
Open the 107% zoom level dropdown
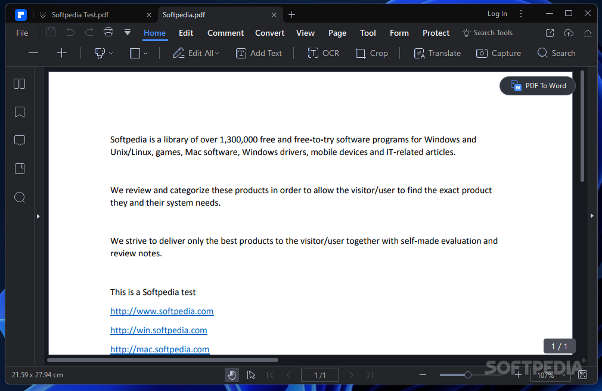coord(550,376)
